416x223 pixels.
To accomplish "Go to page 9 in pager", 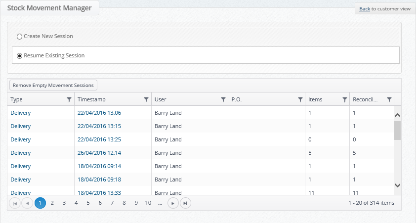I will coord(136,203).
